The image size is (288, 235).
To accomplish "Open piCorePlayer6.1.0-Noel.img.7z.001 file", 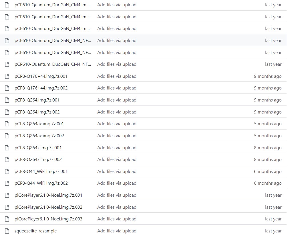I will click(x=48, y=195).
